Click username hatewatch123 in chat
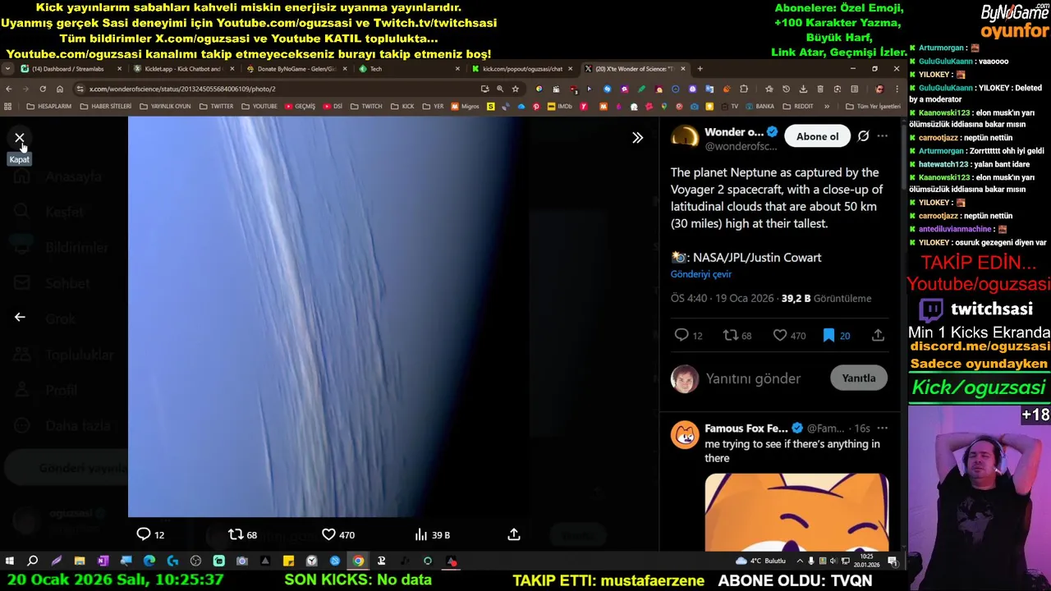The height and width of the screenshot is (591, 1051). (943, 164)
